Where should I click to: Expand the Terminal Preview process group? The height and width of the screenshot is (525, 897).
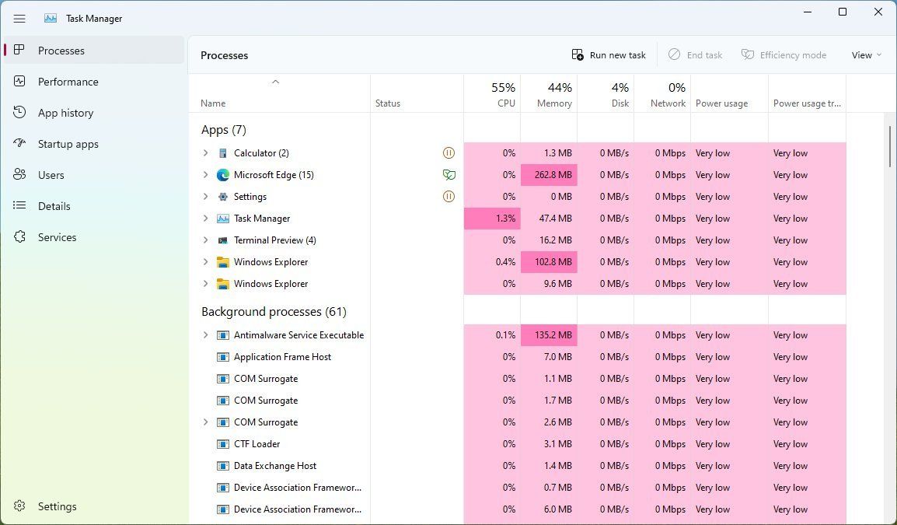coord(204,240)
